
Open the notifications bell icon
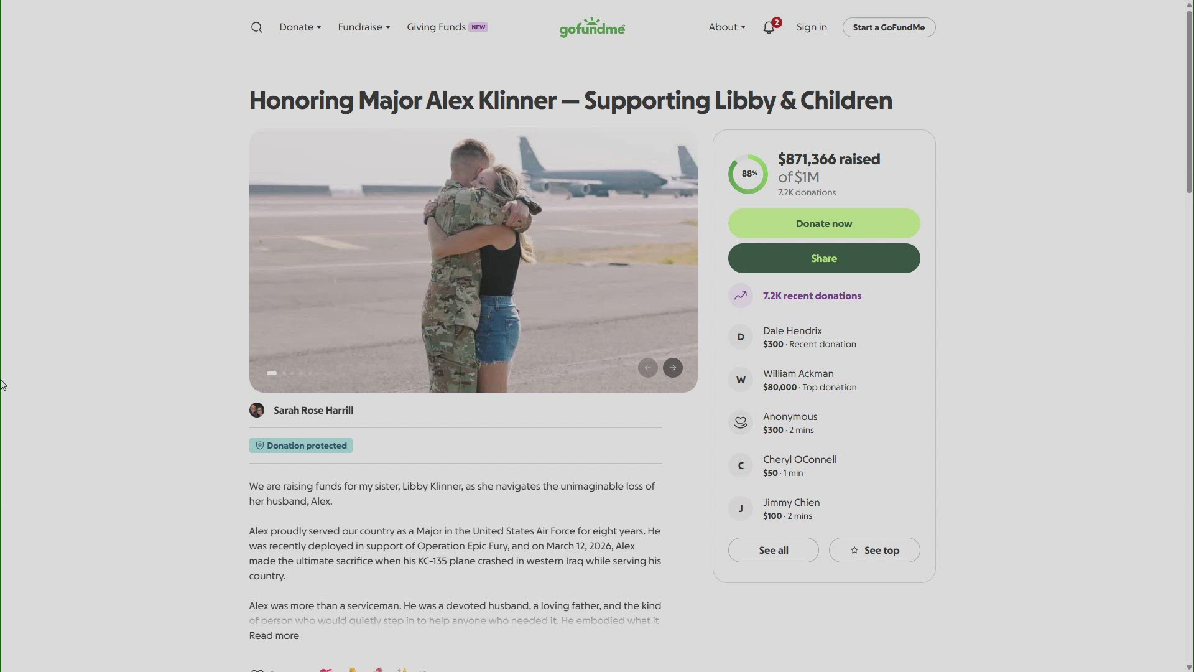tap(769, 27)
